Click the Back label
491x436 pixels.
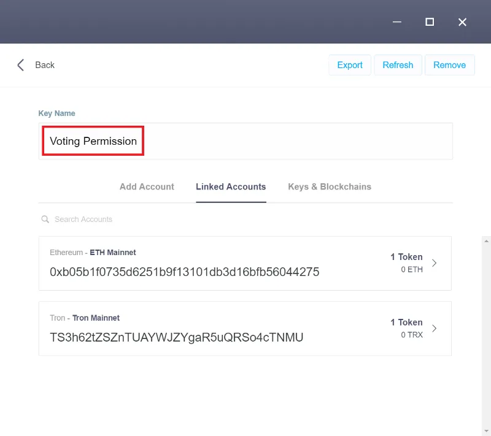pos(45,65)
